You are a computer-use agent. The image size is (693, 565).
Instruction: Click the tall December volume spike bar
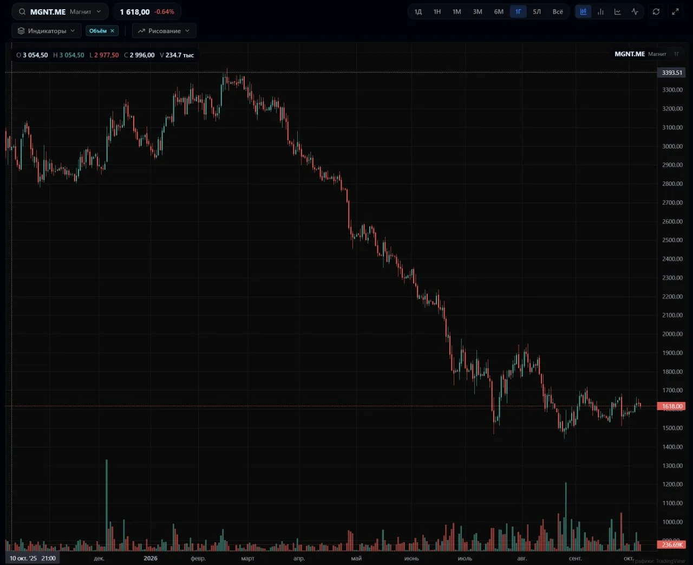tap(107, 505)
